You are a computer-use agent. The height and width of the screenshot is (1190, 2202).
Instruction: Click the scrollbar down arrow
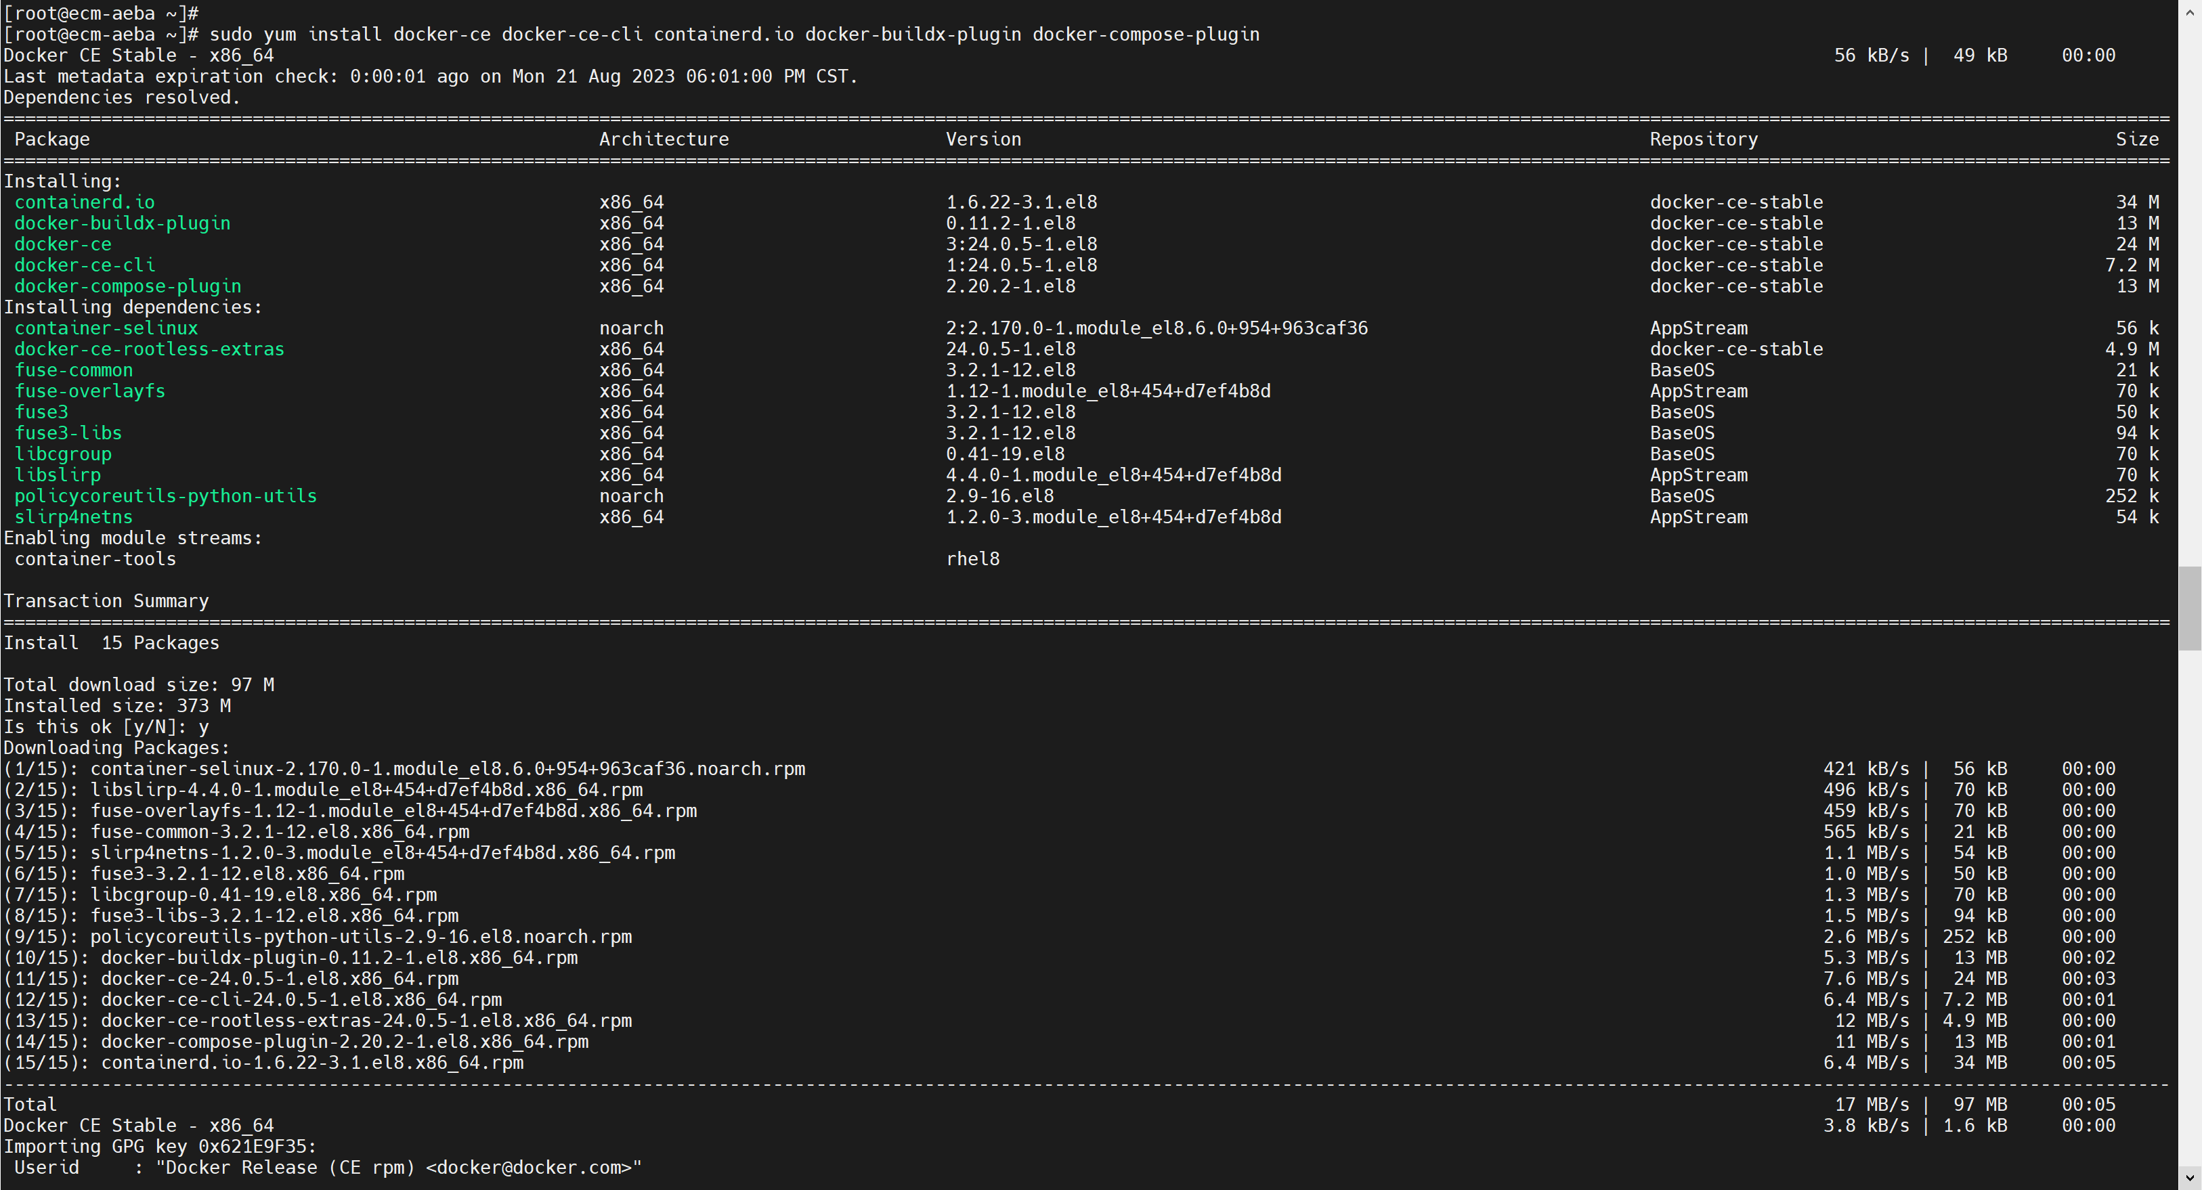(x=2189, y=1179)
